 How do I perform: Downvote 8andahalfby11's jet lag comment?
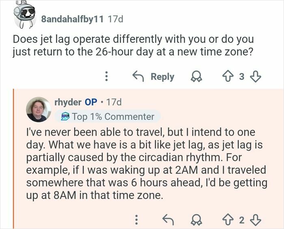(x=256, y=77)
